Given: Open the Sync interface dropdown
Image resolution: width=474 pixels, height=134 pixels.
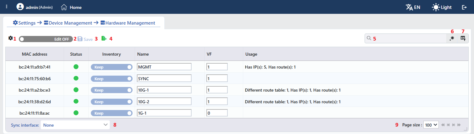Looking at the screenshot, I should click(x=75, y=125).
